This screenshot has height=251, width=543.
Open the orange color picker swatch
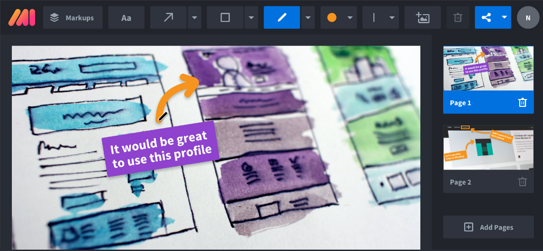(339, 17)
